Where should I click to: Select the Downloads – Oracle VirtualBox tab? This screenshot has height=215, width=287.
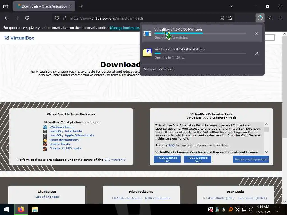44,6
